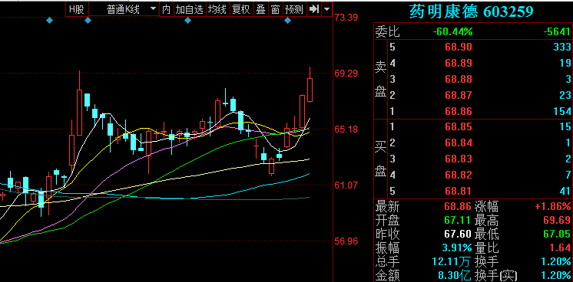Click the 最低 value 67.05
Viewport: 573px width, 282px height.
(x=557, y=234)
